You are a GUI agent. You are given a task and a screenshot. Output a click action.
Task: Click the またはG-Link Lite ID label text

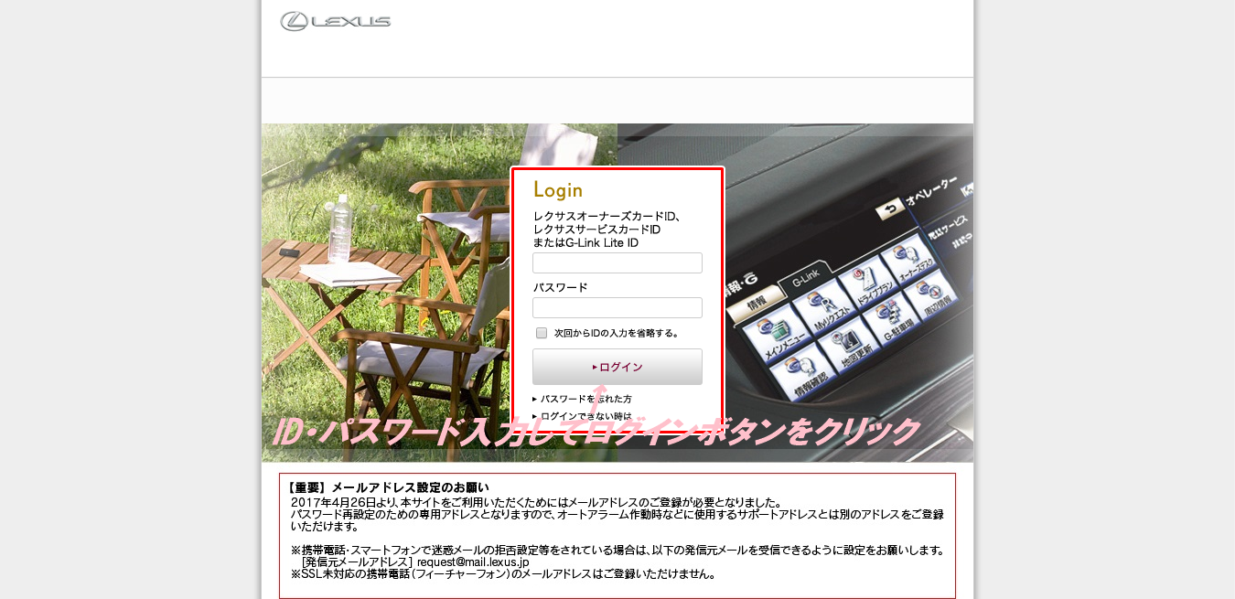point(585,243)
